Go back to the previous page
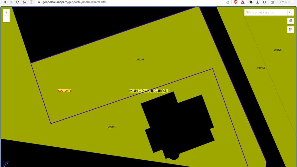297x167 pixels. coord(4,2)
